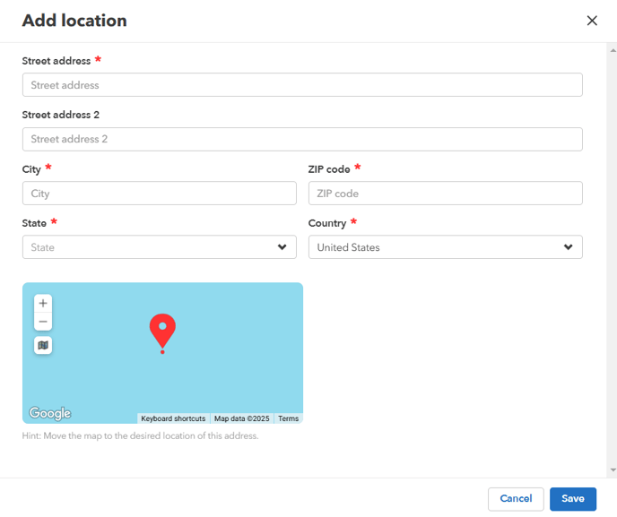This screenshot has width=617, height=517.
Task: Select the ZIP code field
Action: pyautogui.click(x=445, y=194)
